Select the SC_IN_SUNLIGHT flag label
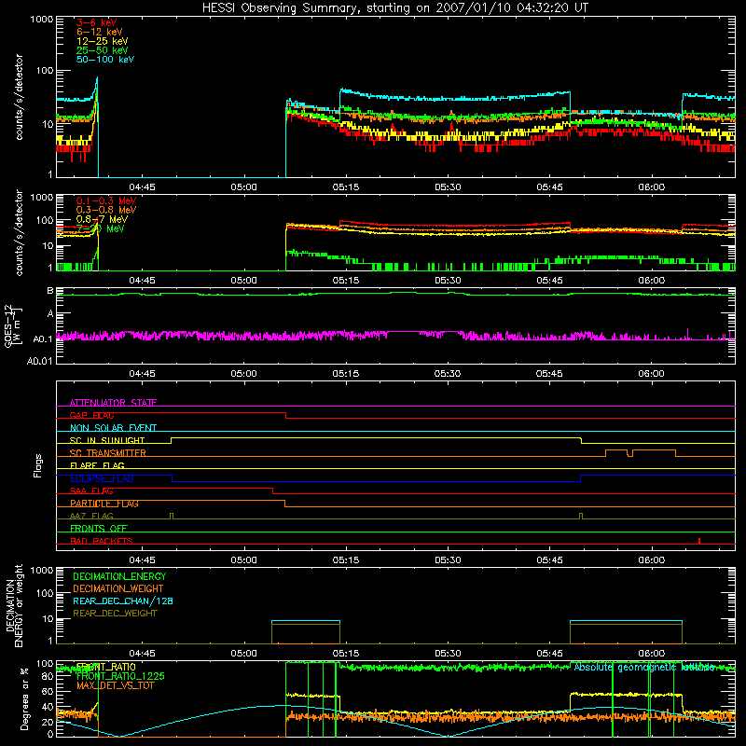 pyautogui.click(x=107, y=440)
